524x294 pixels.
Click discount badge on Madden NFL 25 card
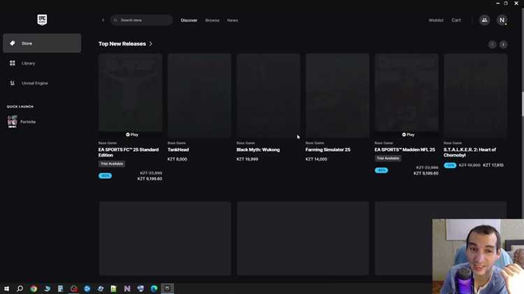(x=381, y=170)
